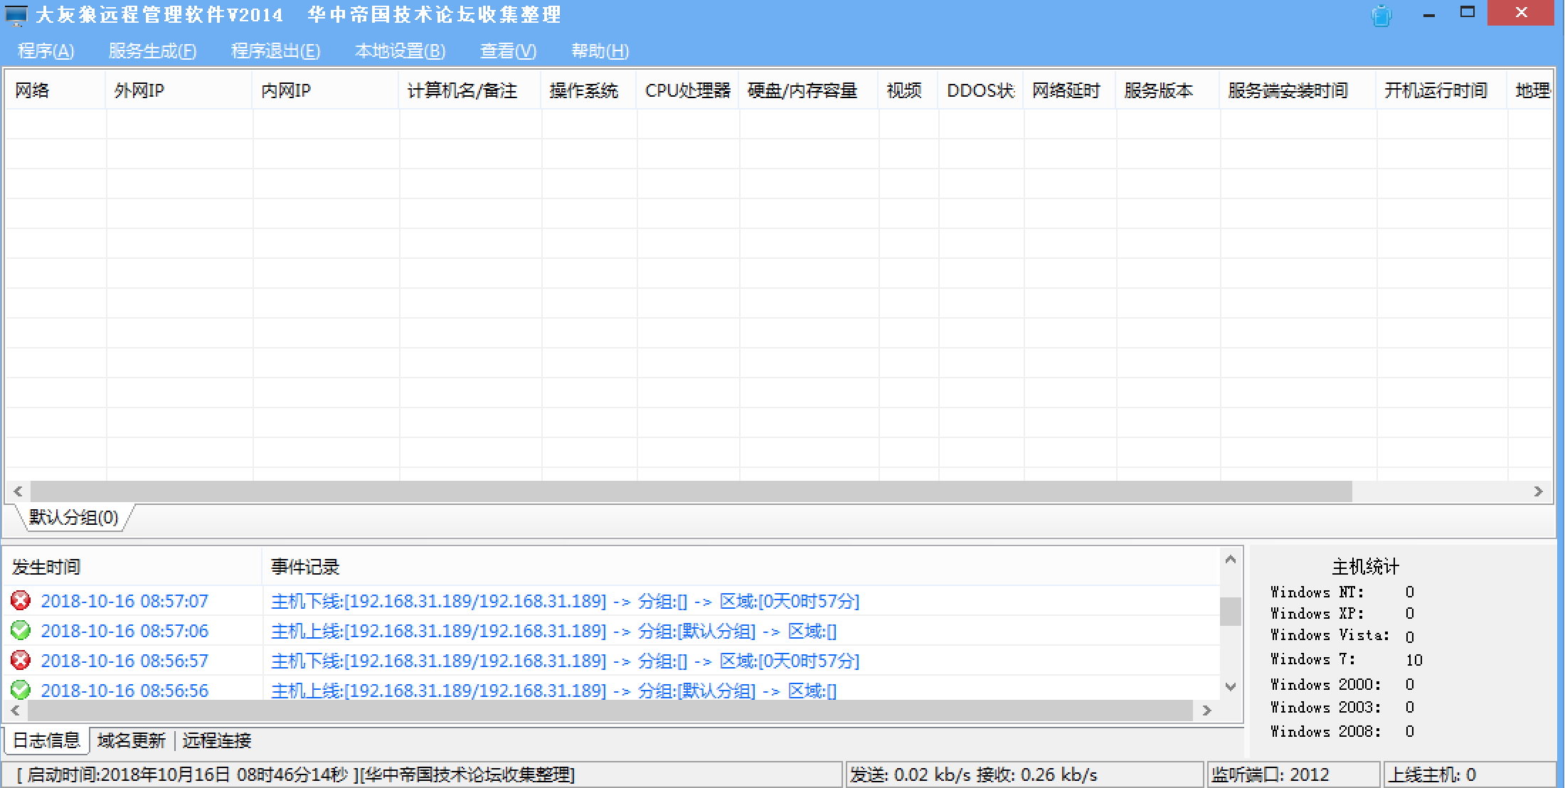The height and width of the screenshot is (788, 1565).
Task: Click red offline icon for 08:56:57 log entry
Action: [21, 661]
